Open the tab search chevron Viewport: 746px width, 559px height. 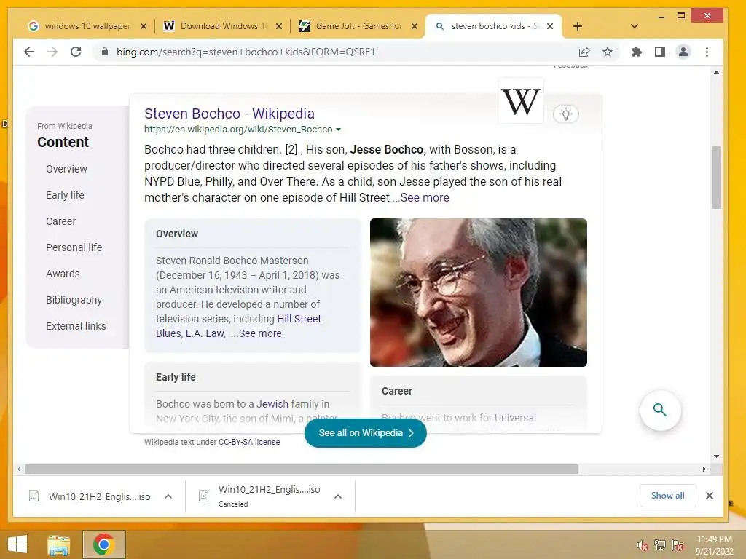click(x=635, y=26)
